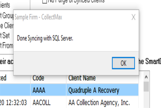
Task: Click the 'Done Syncing with SQL Server' message
Action: [45, 38]
